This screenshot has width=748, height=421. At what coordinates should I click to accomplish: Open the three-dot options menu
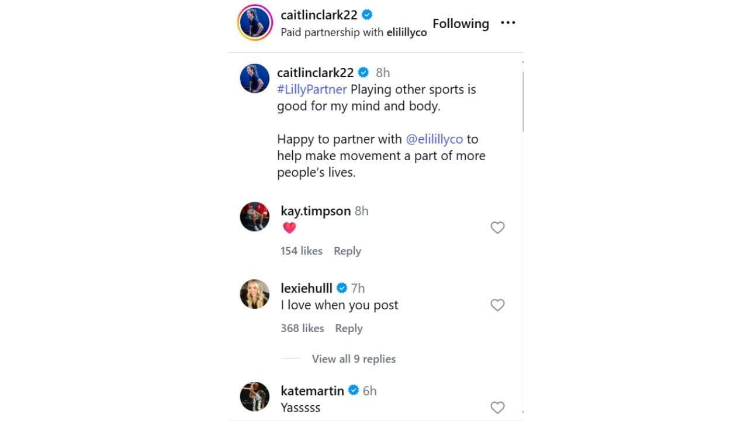[508, 23]
